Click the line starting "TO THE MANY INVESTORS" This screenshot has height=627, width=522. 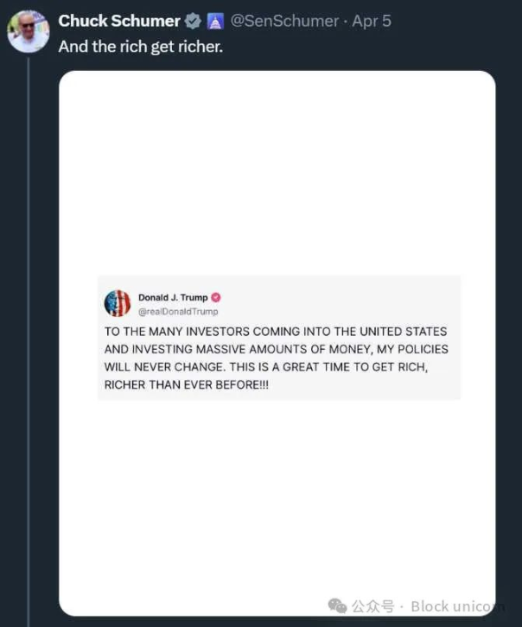pos(276,332)
